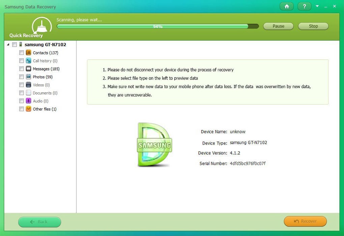The height and width of the screenshot is (236, 344).
Task: Click the orange Recover button
Action: [x=305, y=221]
